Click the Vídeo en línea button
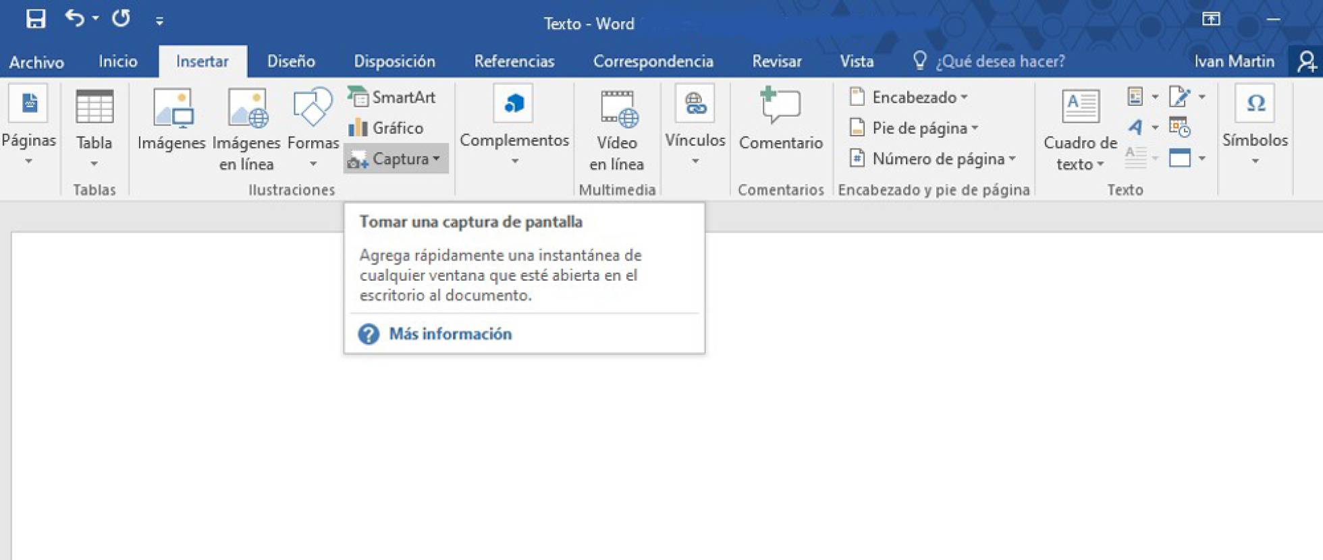 point(616,131)
